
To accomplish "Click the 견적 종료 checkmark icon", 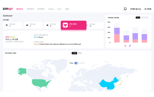I will click(87, 25).
